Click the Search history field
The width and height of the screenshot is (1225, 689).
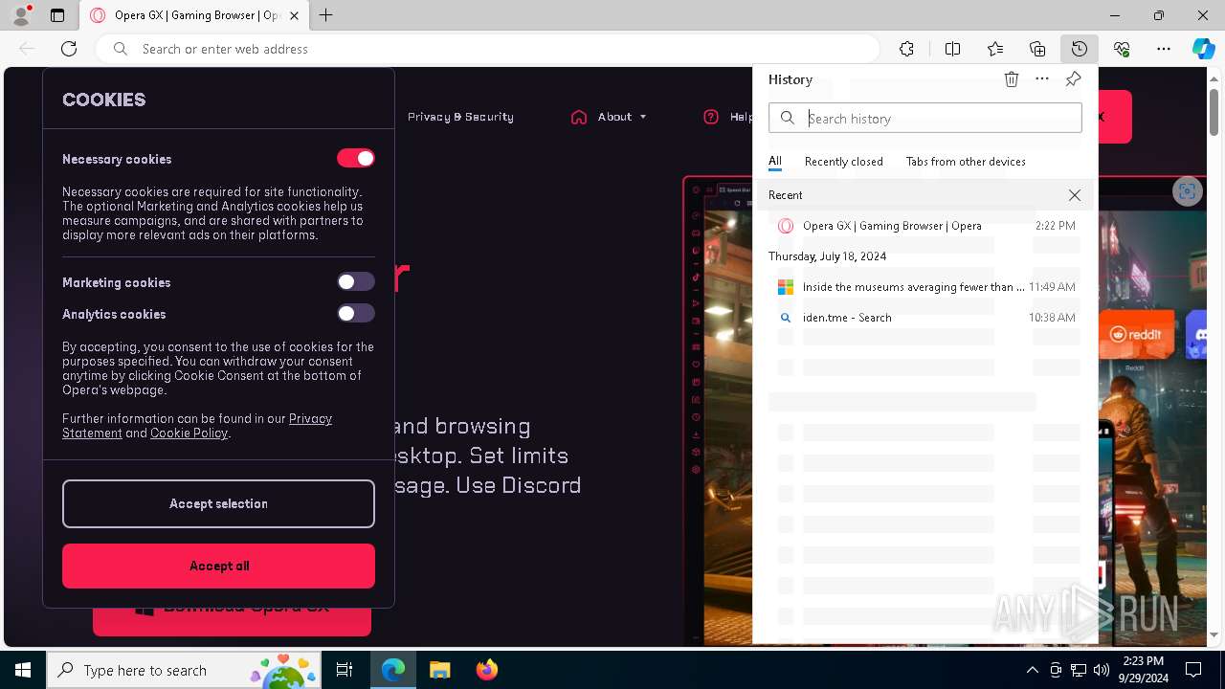coord(924,118)
